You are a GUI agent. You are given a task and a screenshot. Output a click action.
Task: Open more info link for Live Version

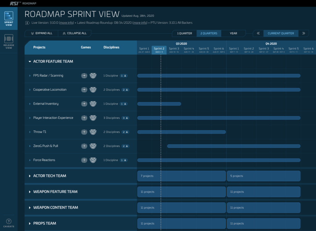[x=66, y=23]
